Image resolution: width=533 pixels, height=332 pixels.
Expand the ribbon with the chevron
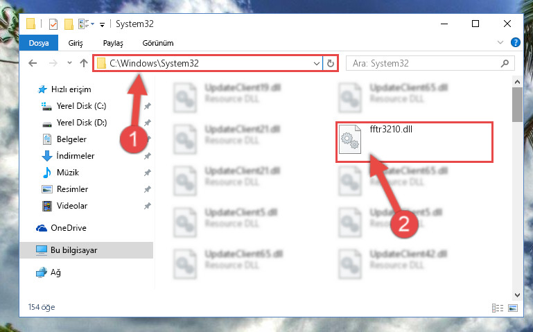tap(500, 42)
